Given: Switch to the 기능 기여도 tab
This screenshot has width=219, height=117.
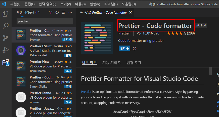Looking at the screenshot, I should pyautogui.click(x=111, y=63).
